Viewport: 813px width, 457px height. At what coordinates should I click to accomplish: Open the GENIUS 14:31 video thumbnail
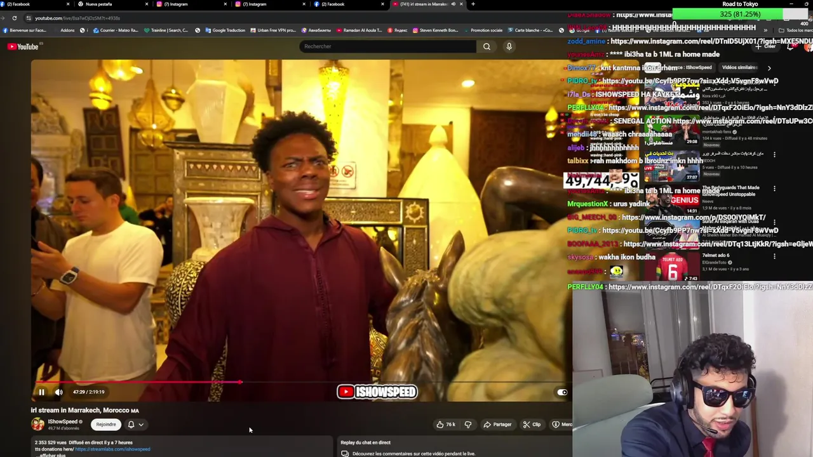pos(671,201)
